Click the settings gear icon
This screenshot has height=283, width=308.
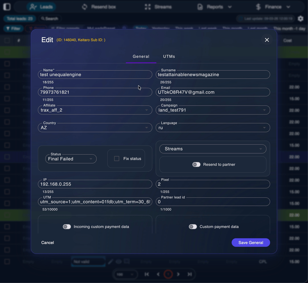(x=300, y=19)
